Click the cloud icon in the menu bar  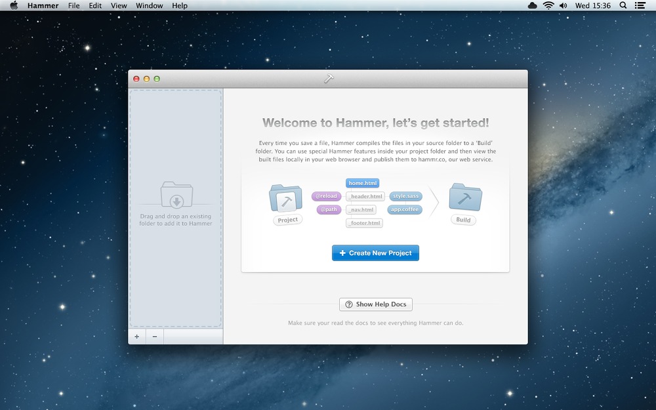(x=532, y=5)
